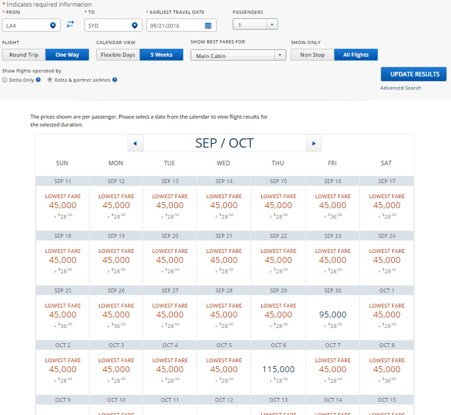This screenshot has width=451, height=415.
Task: Choose the SEP 17 fare
Action: pos(386,207)
